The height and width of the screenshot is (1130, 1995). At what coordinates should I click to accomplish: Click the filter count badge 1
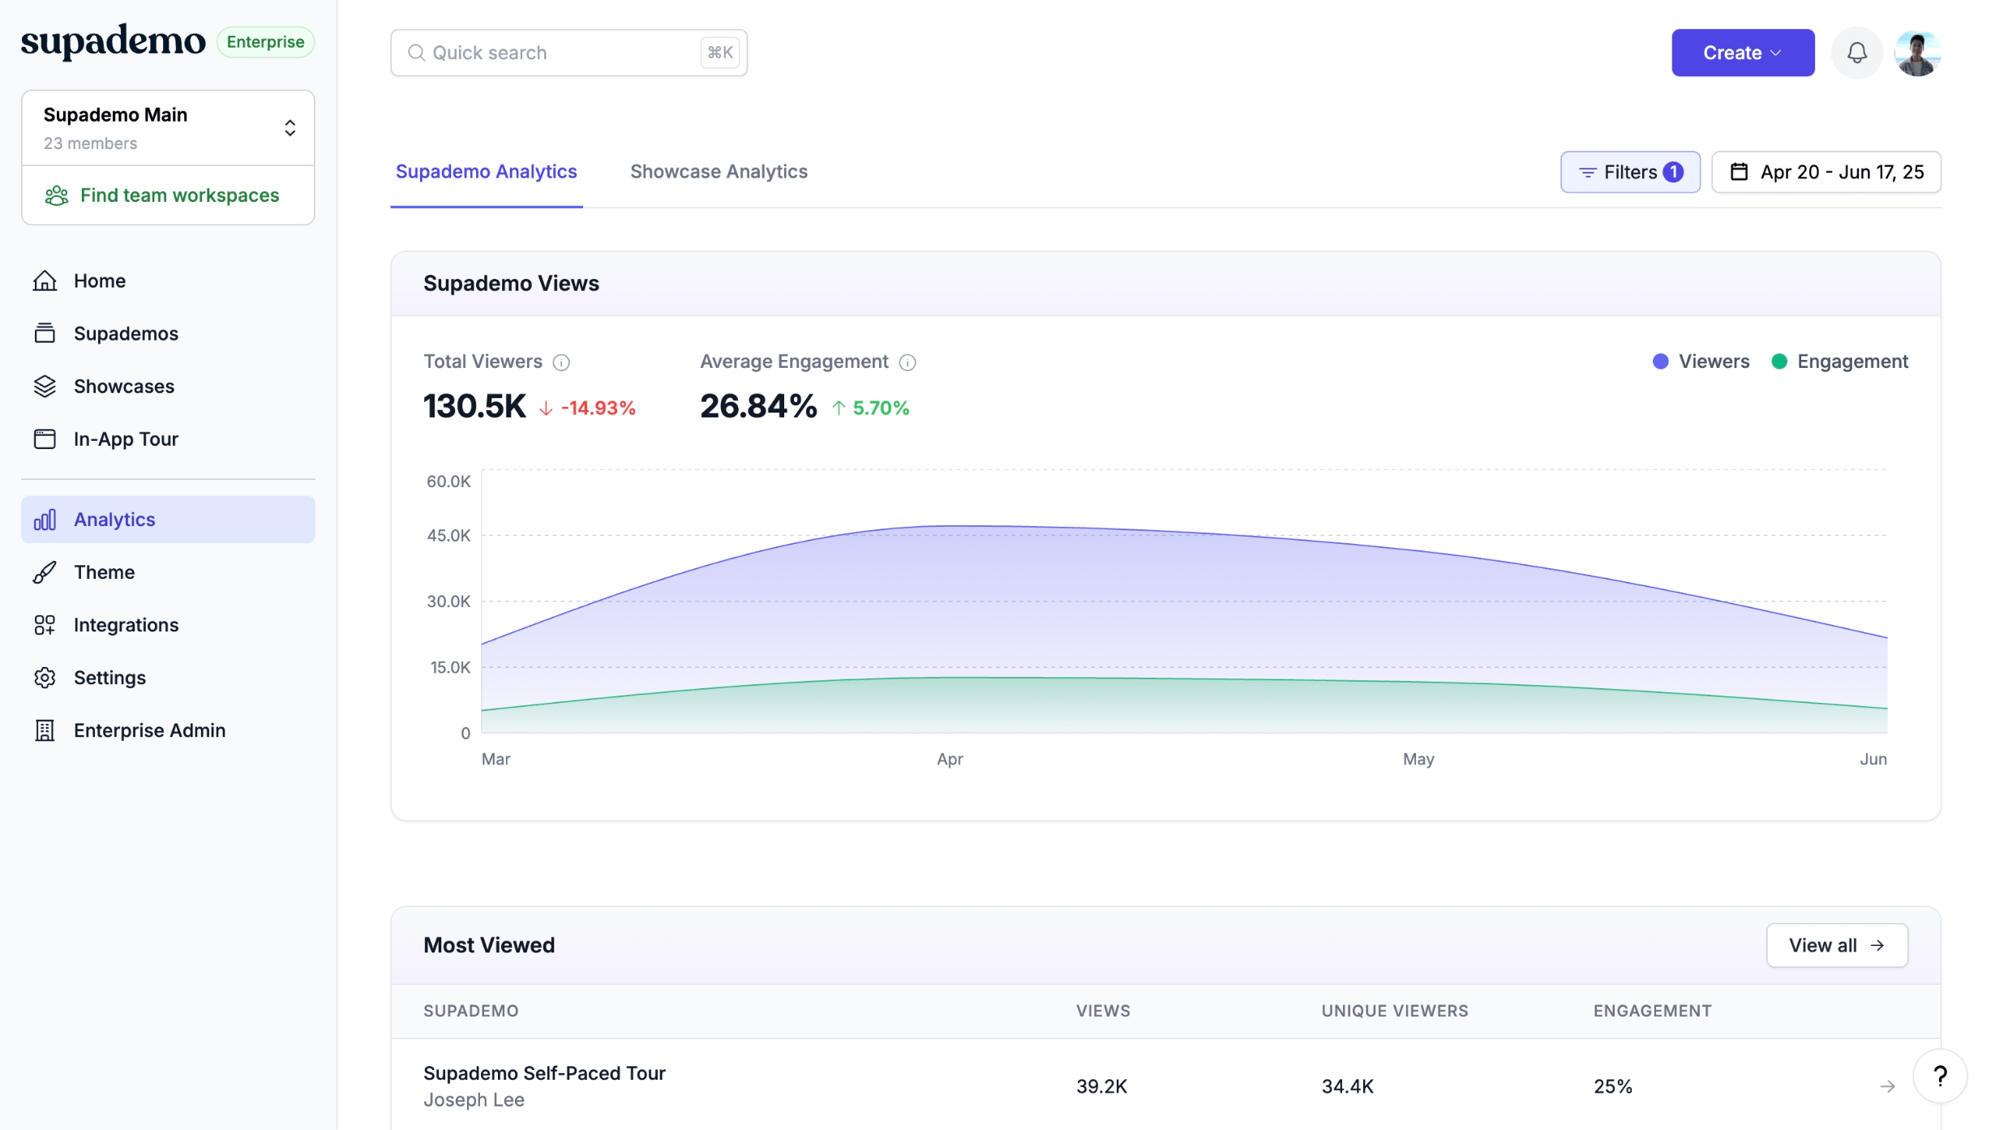[x=1672, y=172]
